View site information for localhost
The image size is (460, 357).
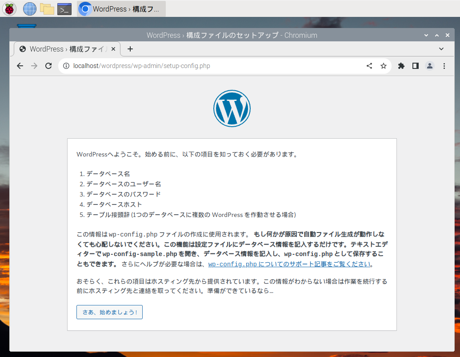click(66, 66)
